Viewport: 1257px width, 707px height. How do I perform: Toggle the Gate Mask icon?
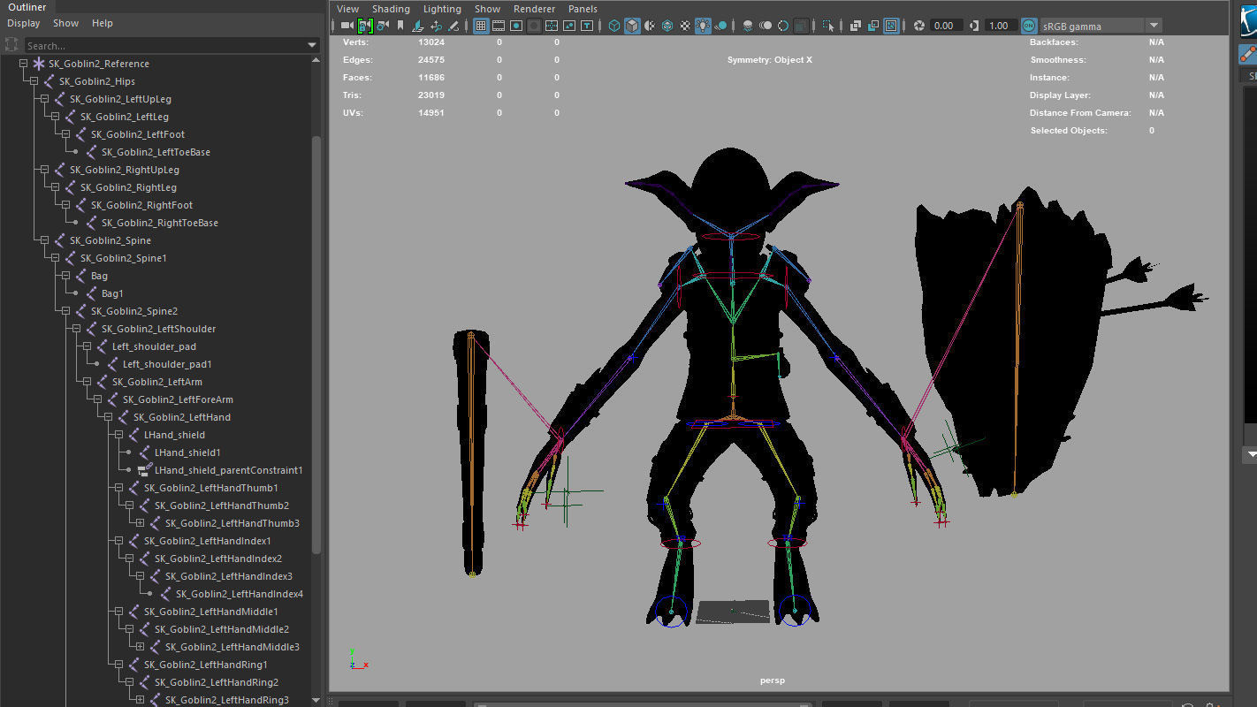(534, 26)
